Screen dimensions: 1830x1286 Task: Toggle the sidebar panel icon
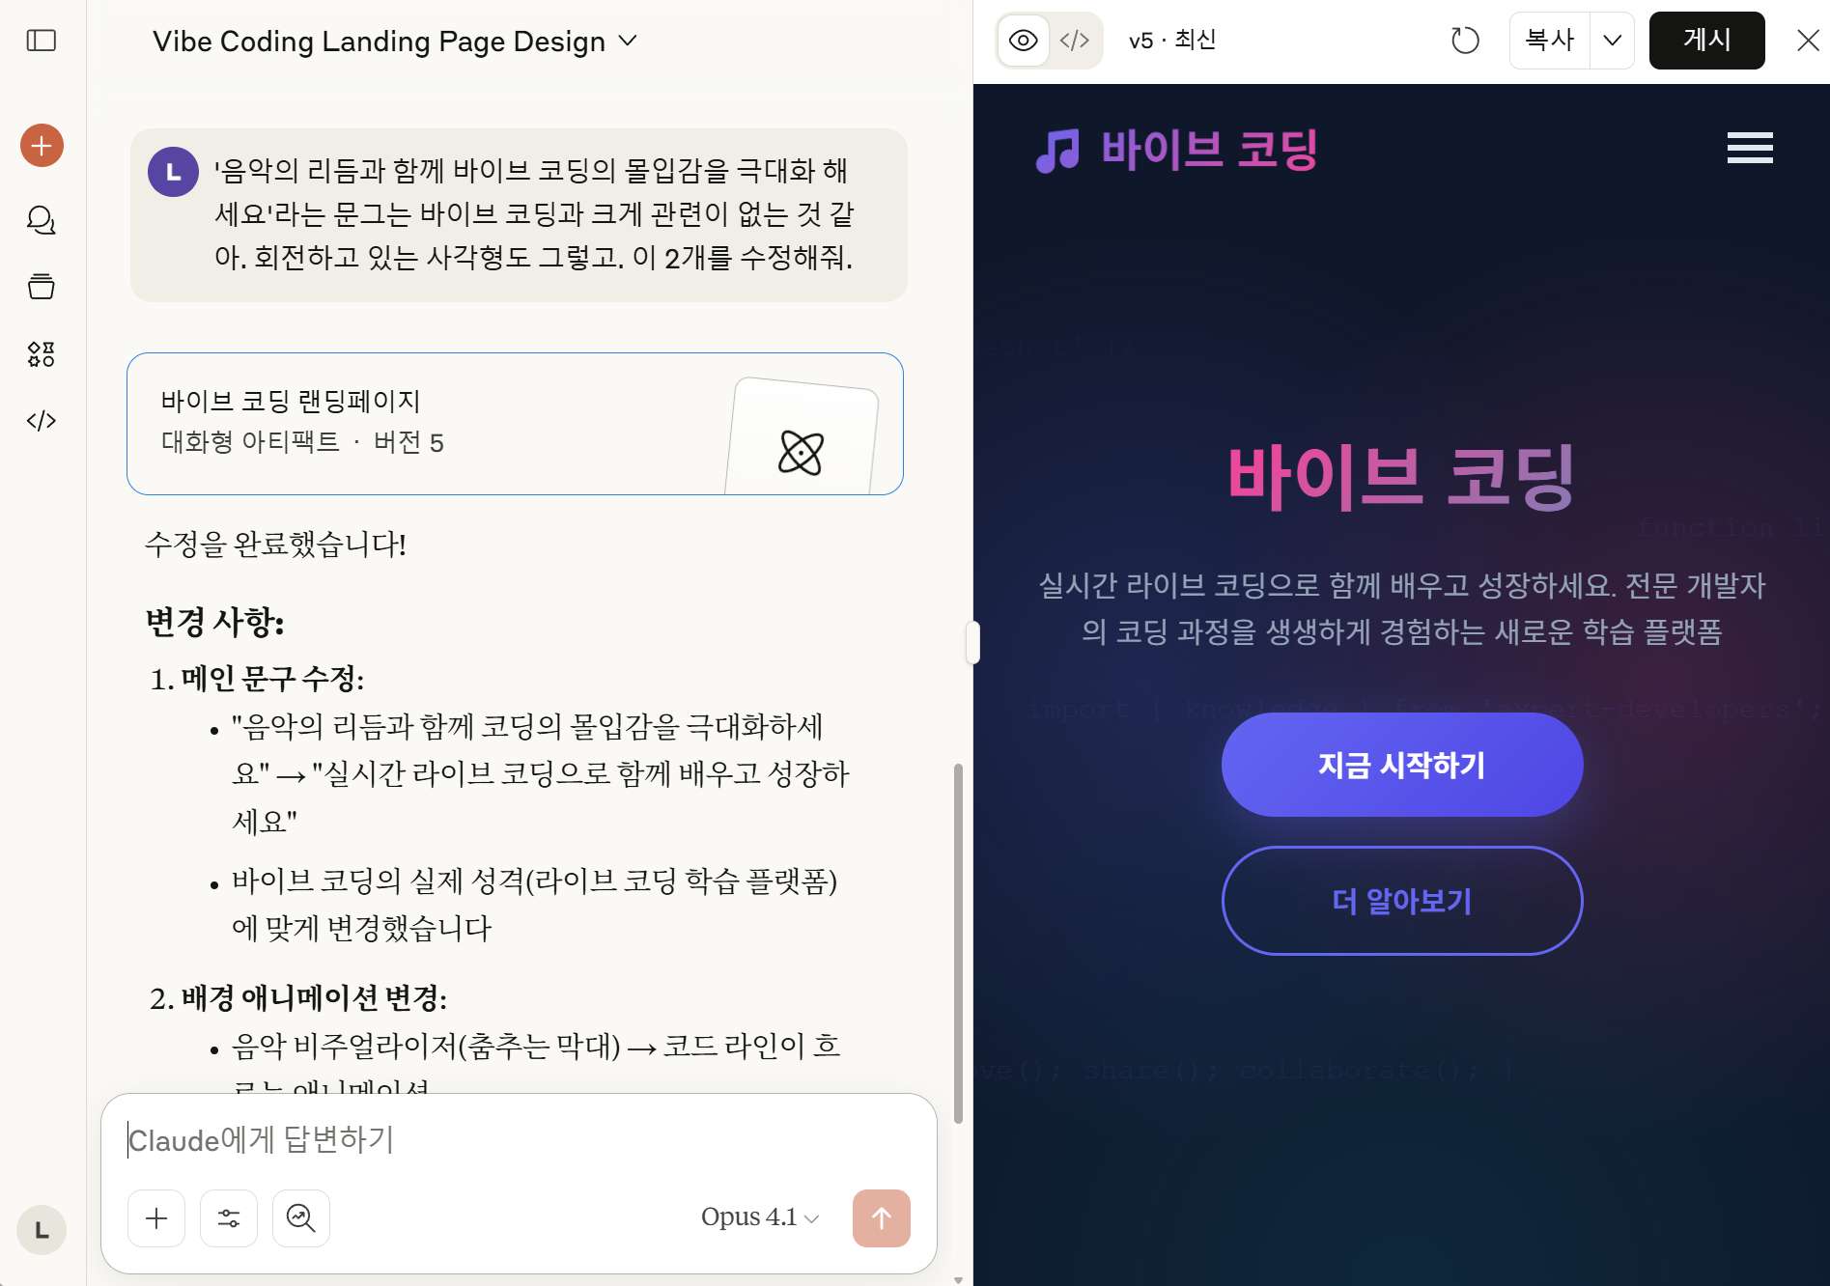[42, 41]
